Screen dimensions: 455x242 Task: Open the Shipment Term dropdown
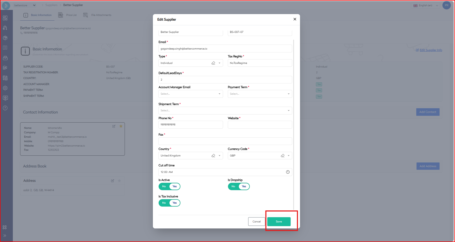[x=225, y=111]
